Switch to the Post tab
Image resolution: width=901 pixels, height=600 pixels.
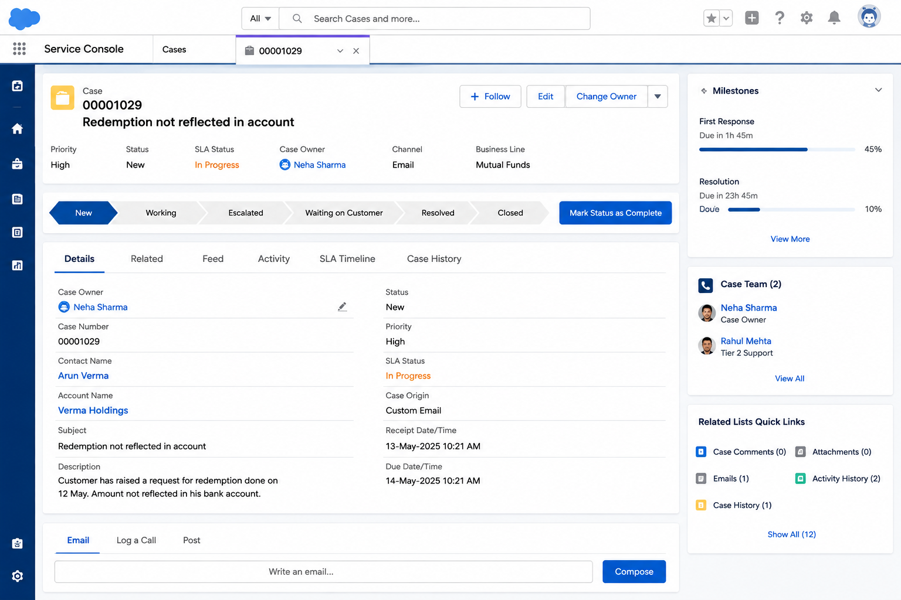coord(191,540)
